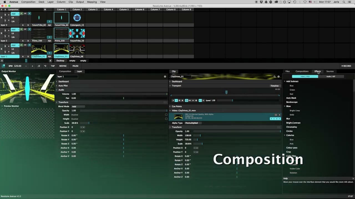Play the clip forward in Transport
Screen dimensions: 355x199
176,100
